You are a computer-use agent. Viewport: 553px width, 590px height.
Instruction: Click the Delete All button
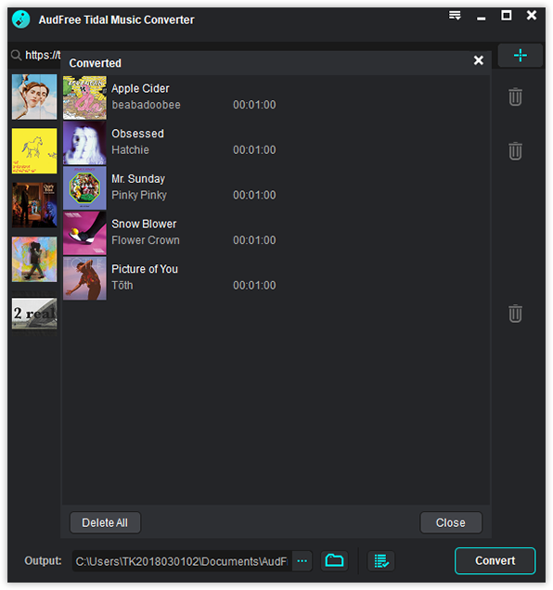[x=105, y=522]
